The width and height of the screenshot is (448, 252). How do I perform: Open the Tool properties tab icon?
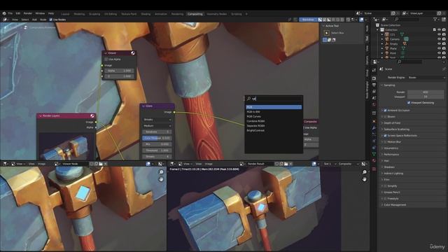click(x=374, y=70)
